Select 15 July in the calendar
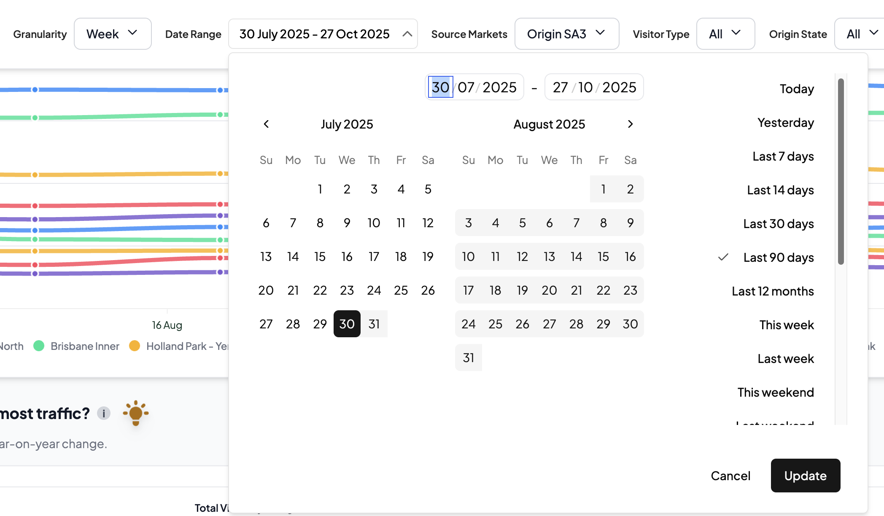This screenshot has width=884, height=516. point(320,256)
